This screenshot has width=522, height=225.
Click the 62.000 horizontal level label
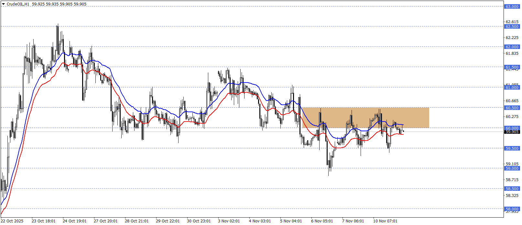point(512,47)
